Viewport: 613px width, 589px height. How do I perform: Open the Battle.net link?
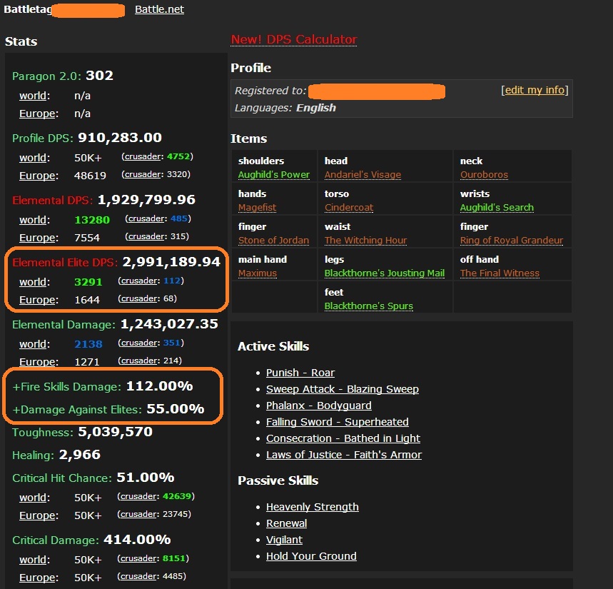coord(159,9)
